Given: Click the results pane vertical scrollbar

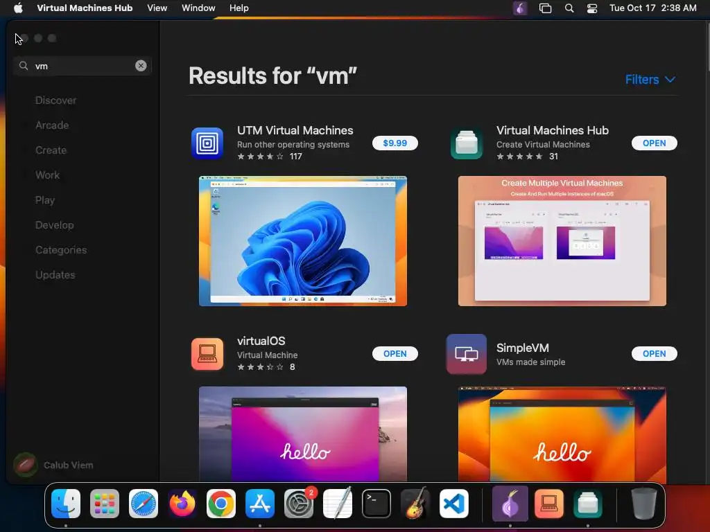Looking at the screenshot, I should (707, 46).
